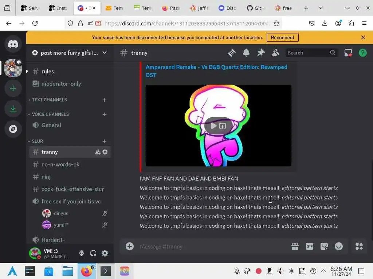Play the embedded Ampersand Remake video
The width and height of the screenshot is (373, 279).
214,126
